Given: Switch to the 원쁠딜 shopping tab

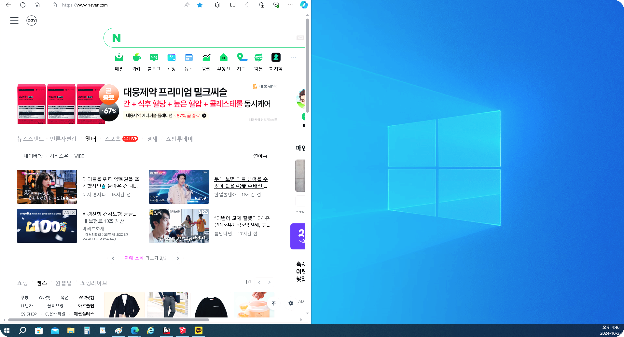Looking at the screenshot, I should pos(63,283).
